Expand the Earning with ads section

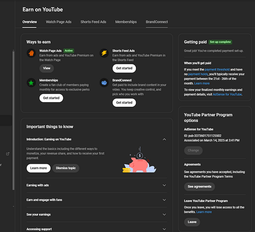tap(96, 185)
